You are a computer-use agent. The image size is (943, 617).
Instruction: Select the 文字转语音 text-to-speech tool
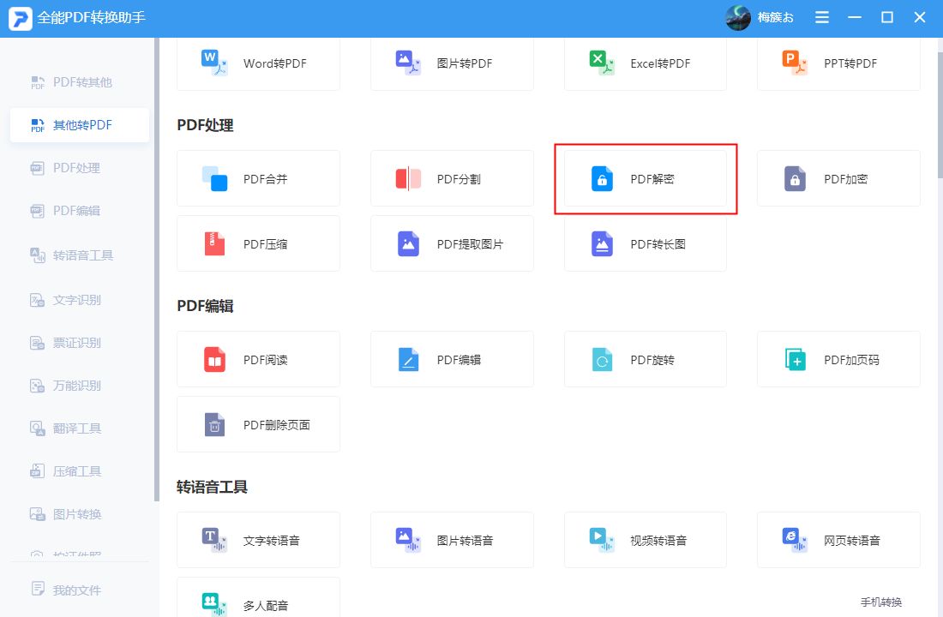tap(258, 540)
